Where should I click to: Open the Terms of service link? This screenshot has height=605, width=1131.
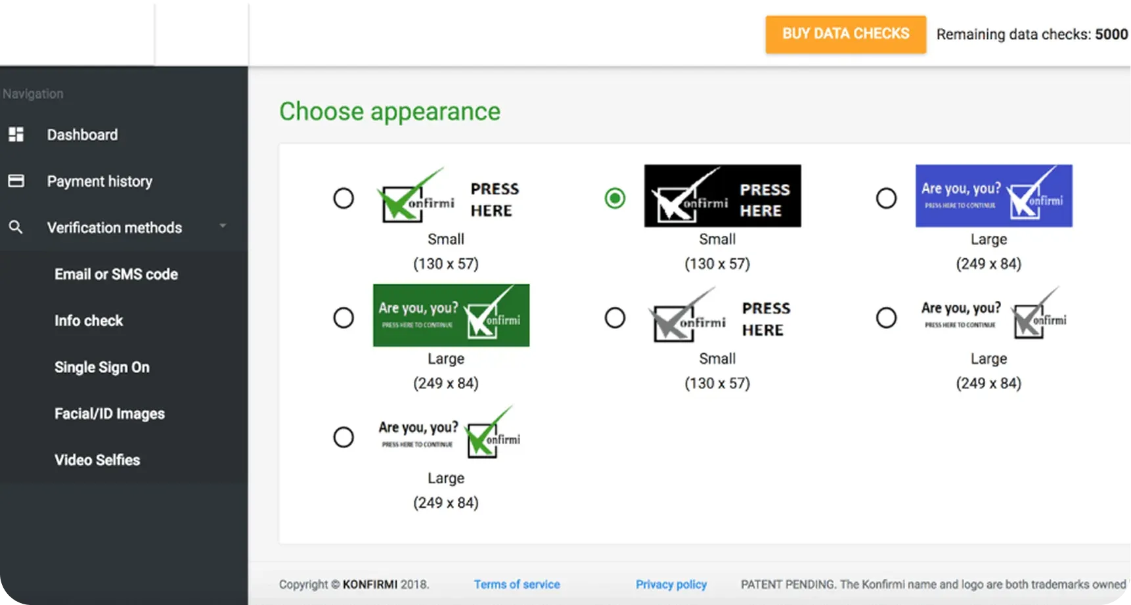point(517,584)
